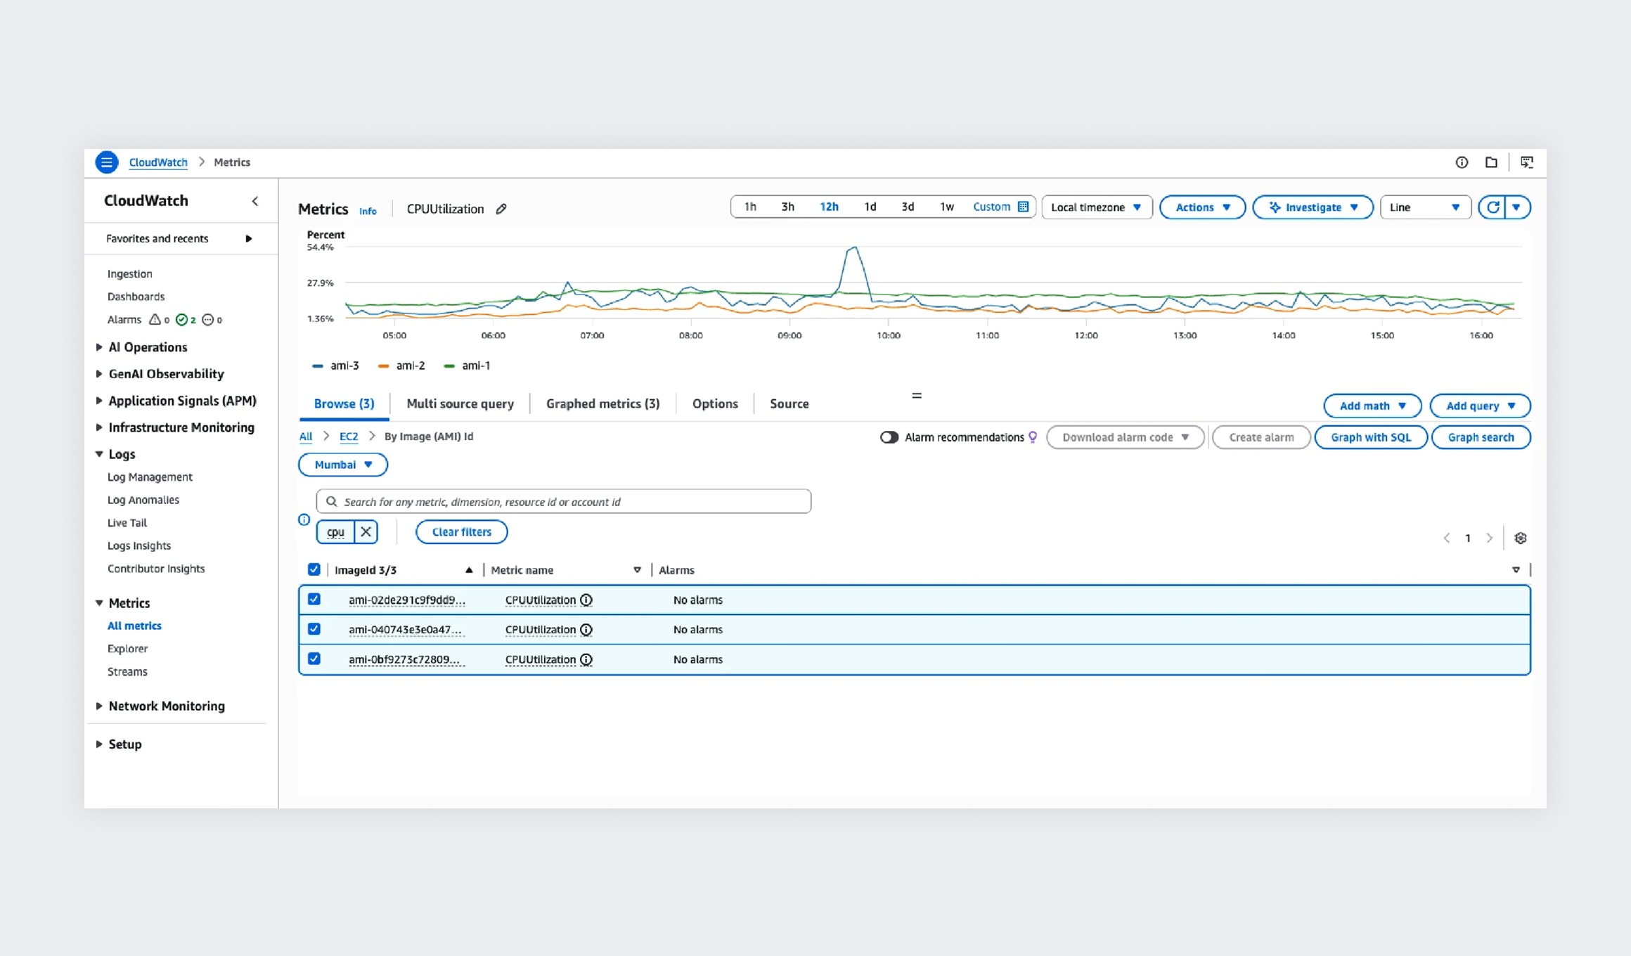Click the Graph search button
Screen dimensions: 1631x956
click(1481, 437)
